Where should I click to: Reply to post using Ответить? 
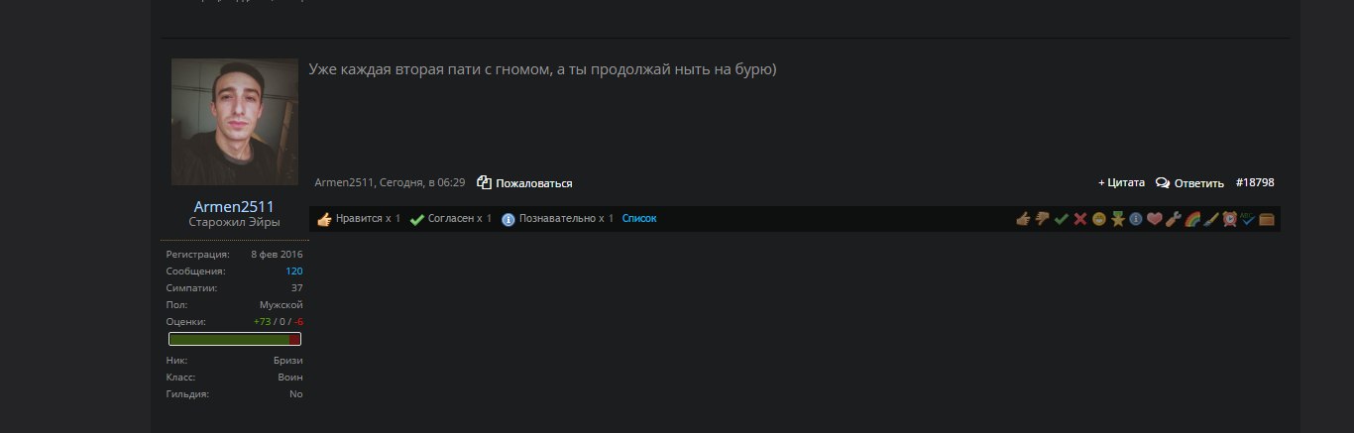1190,183
